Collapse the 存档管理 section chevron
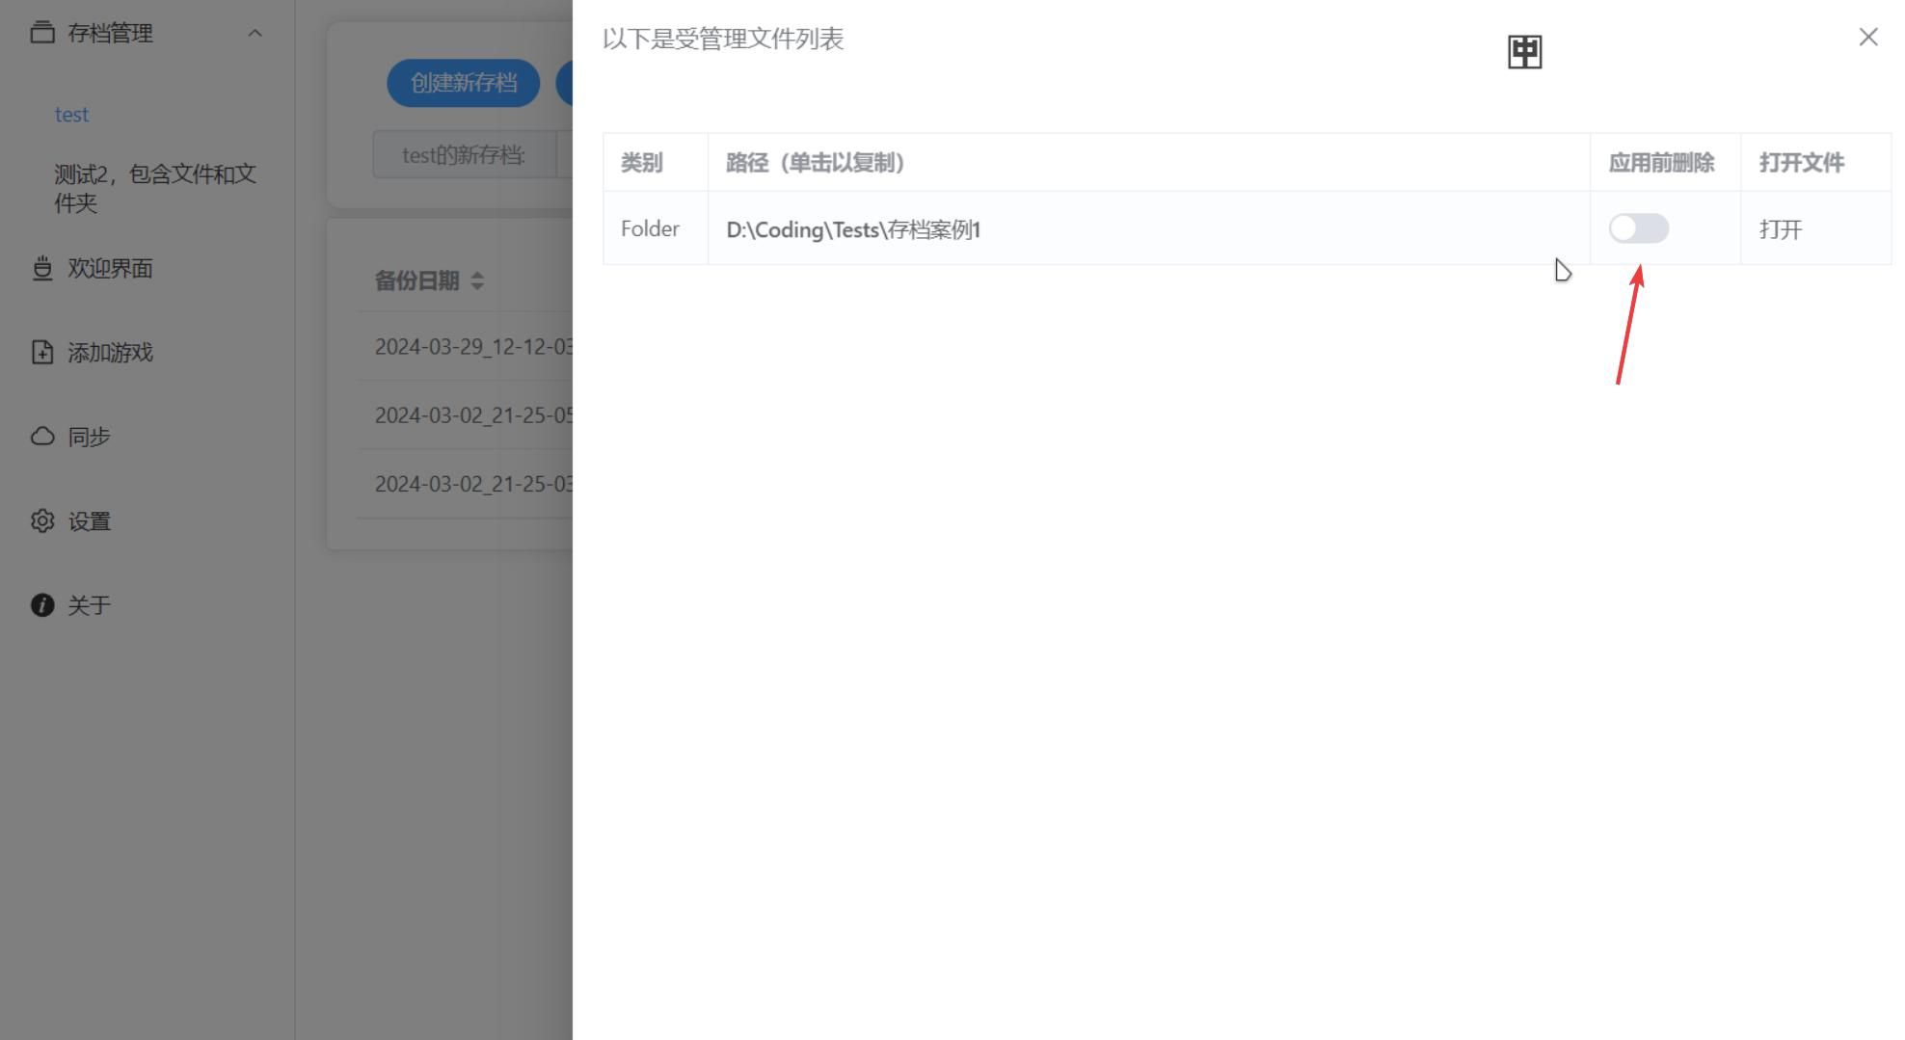This screenshot has height=1040, width=1905. point(255,32)
